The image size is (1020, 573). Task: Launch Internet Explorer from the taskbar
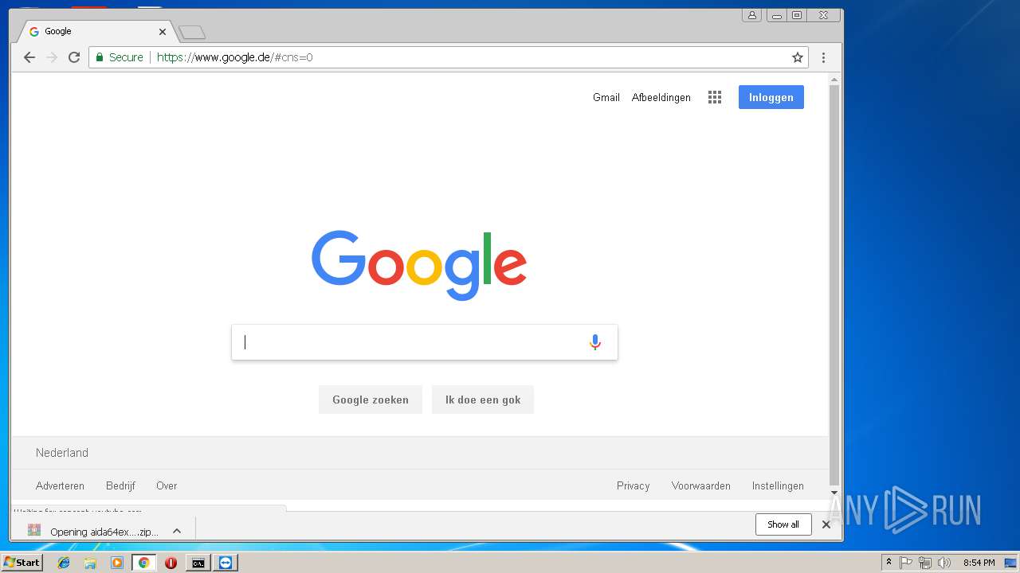click(x=64, y=563)
